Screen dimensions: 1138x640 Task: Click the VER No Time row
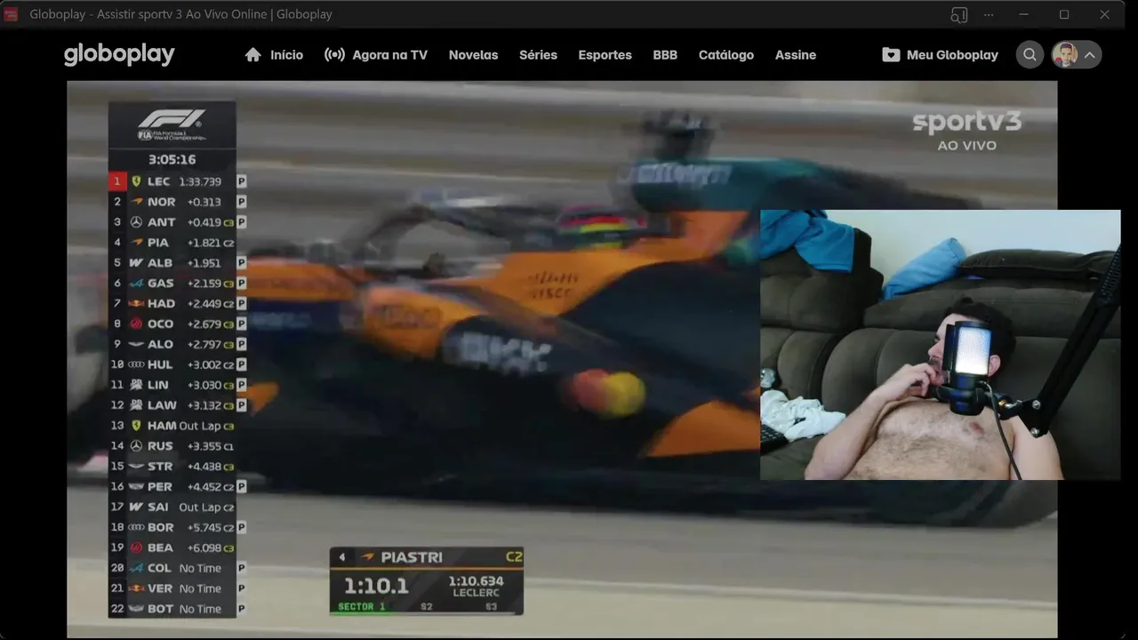click(x=177, y=588)
